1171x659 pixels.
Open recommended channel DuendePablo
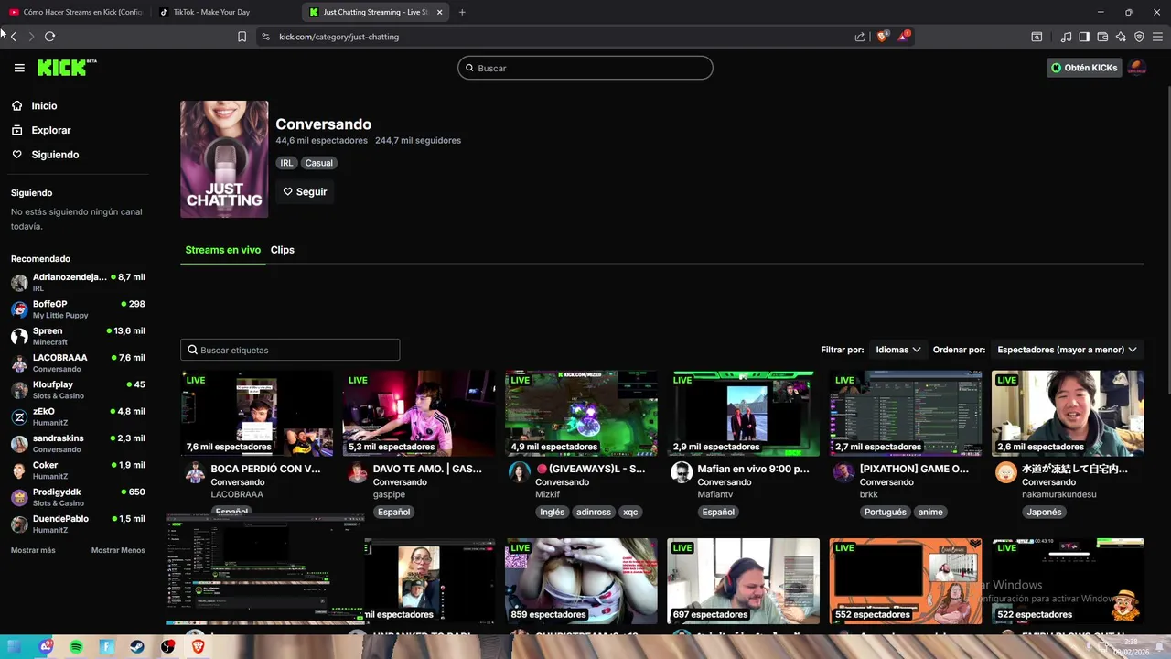(x=78, y=524)
